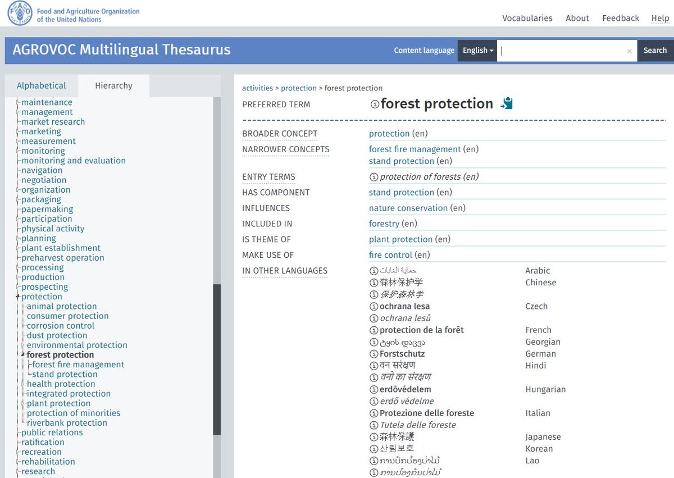Open forest fire management narrower concept link
This screenshot has width=674, height=478.
(415, 149)
